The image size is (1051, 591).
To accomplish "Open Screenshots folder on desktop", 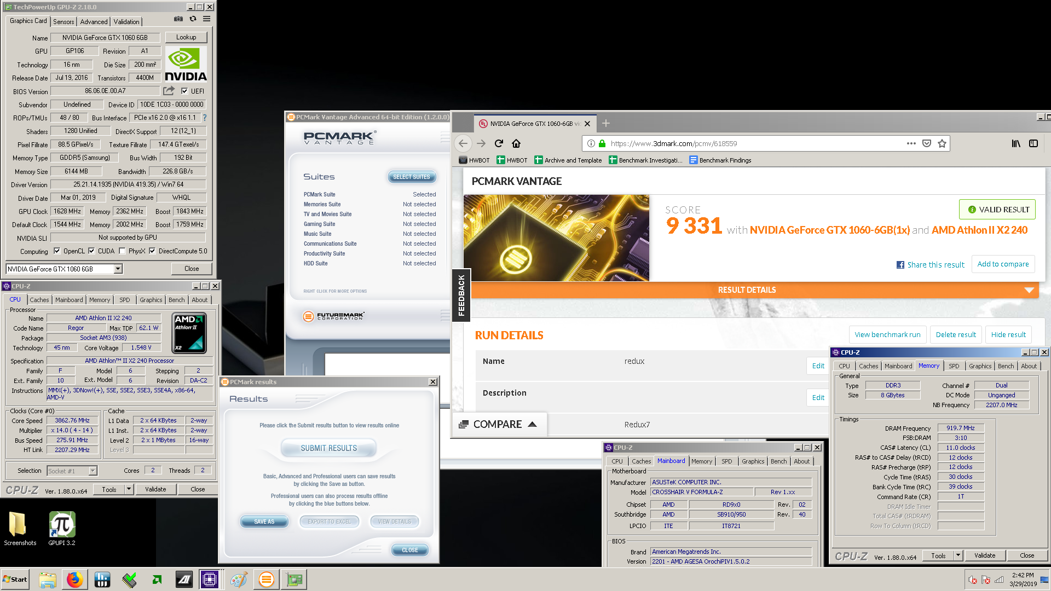I will coord(20,529).
